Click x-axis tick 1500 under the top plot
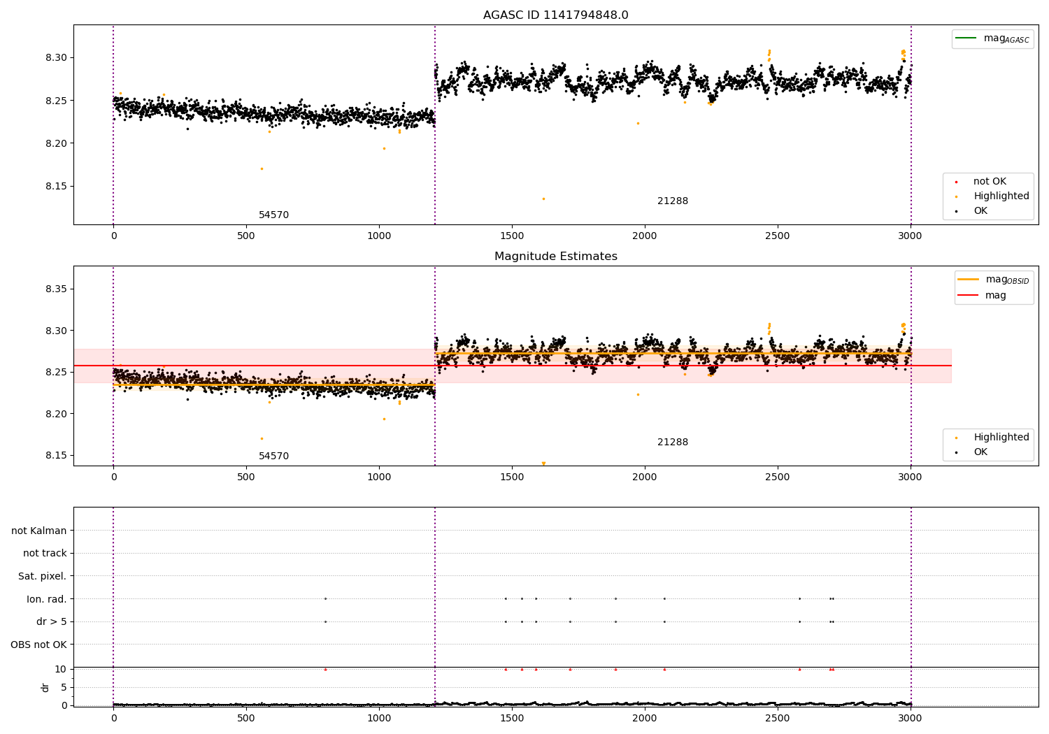Screen dimensions: 1049x734 [512, 236]
